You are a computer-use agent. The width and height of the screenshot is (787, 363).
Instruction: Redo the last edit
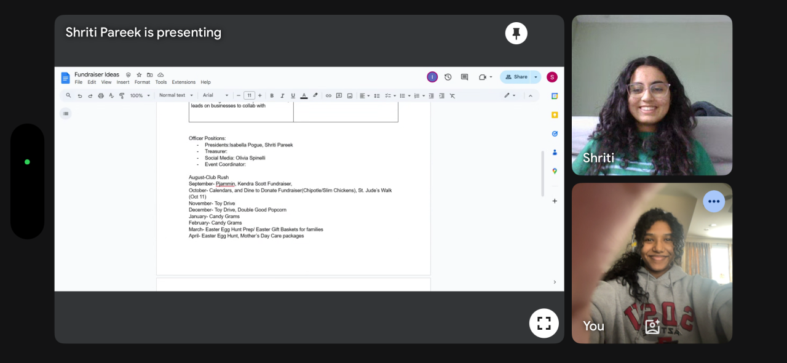[x=90, y=95]
